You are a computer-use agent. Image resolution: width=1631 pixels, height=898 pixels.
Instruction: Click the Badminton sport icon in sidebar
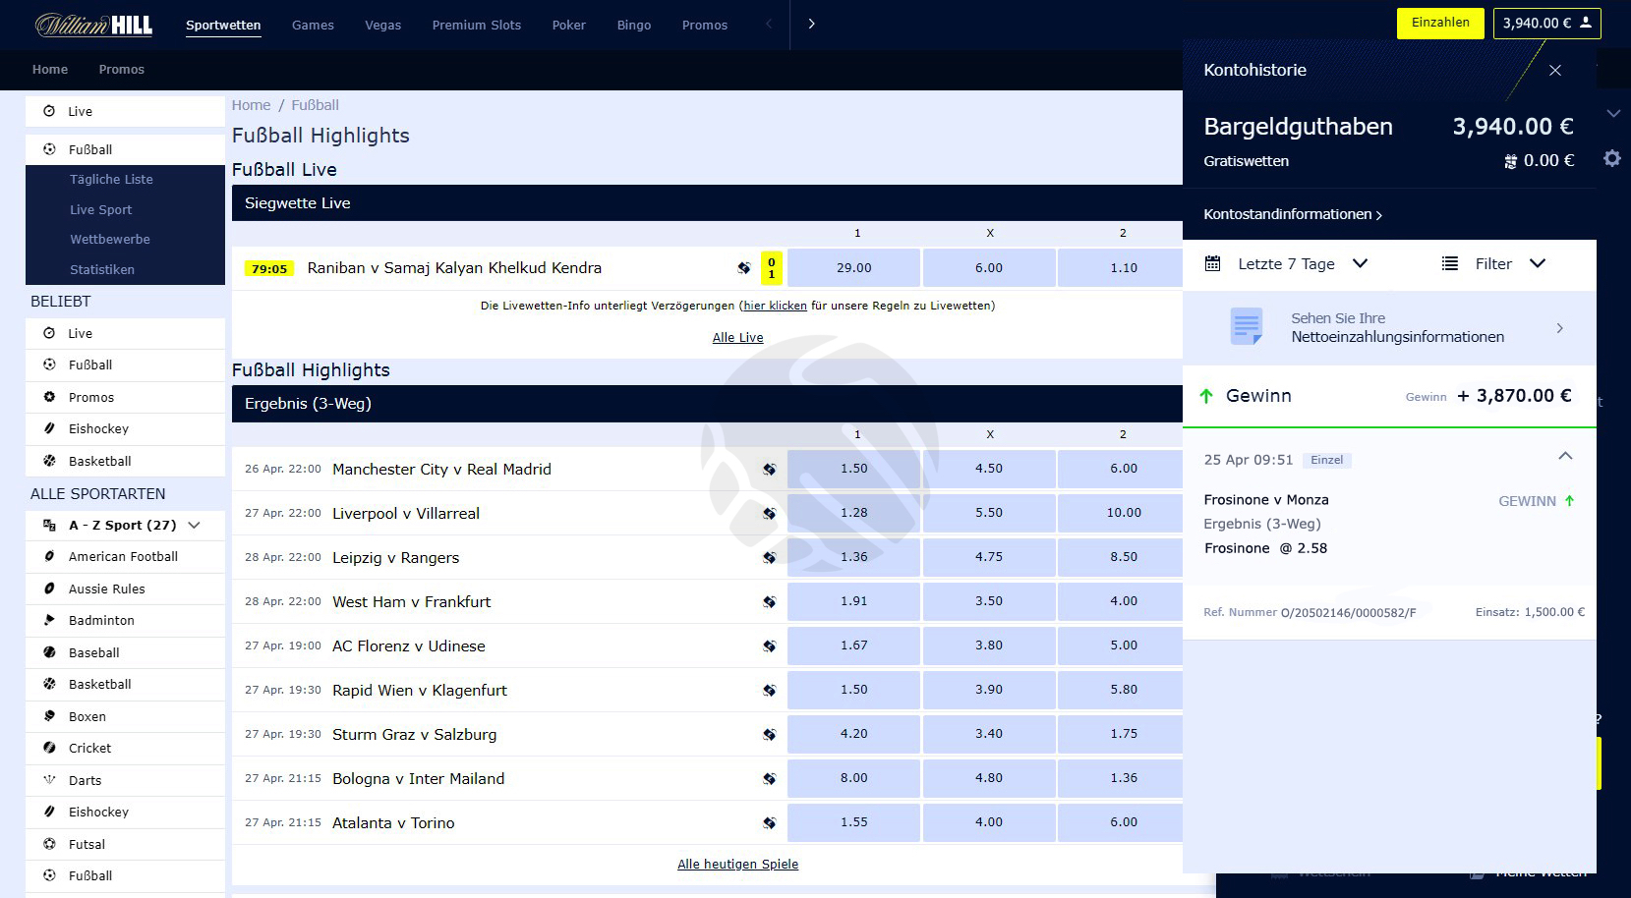point(49,620)
